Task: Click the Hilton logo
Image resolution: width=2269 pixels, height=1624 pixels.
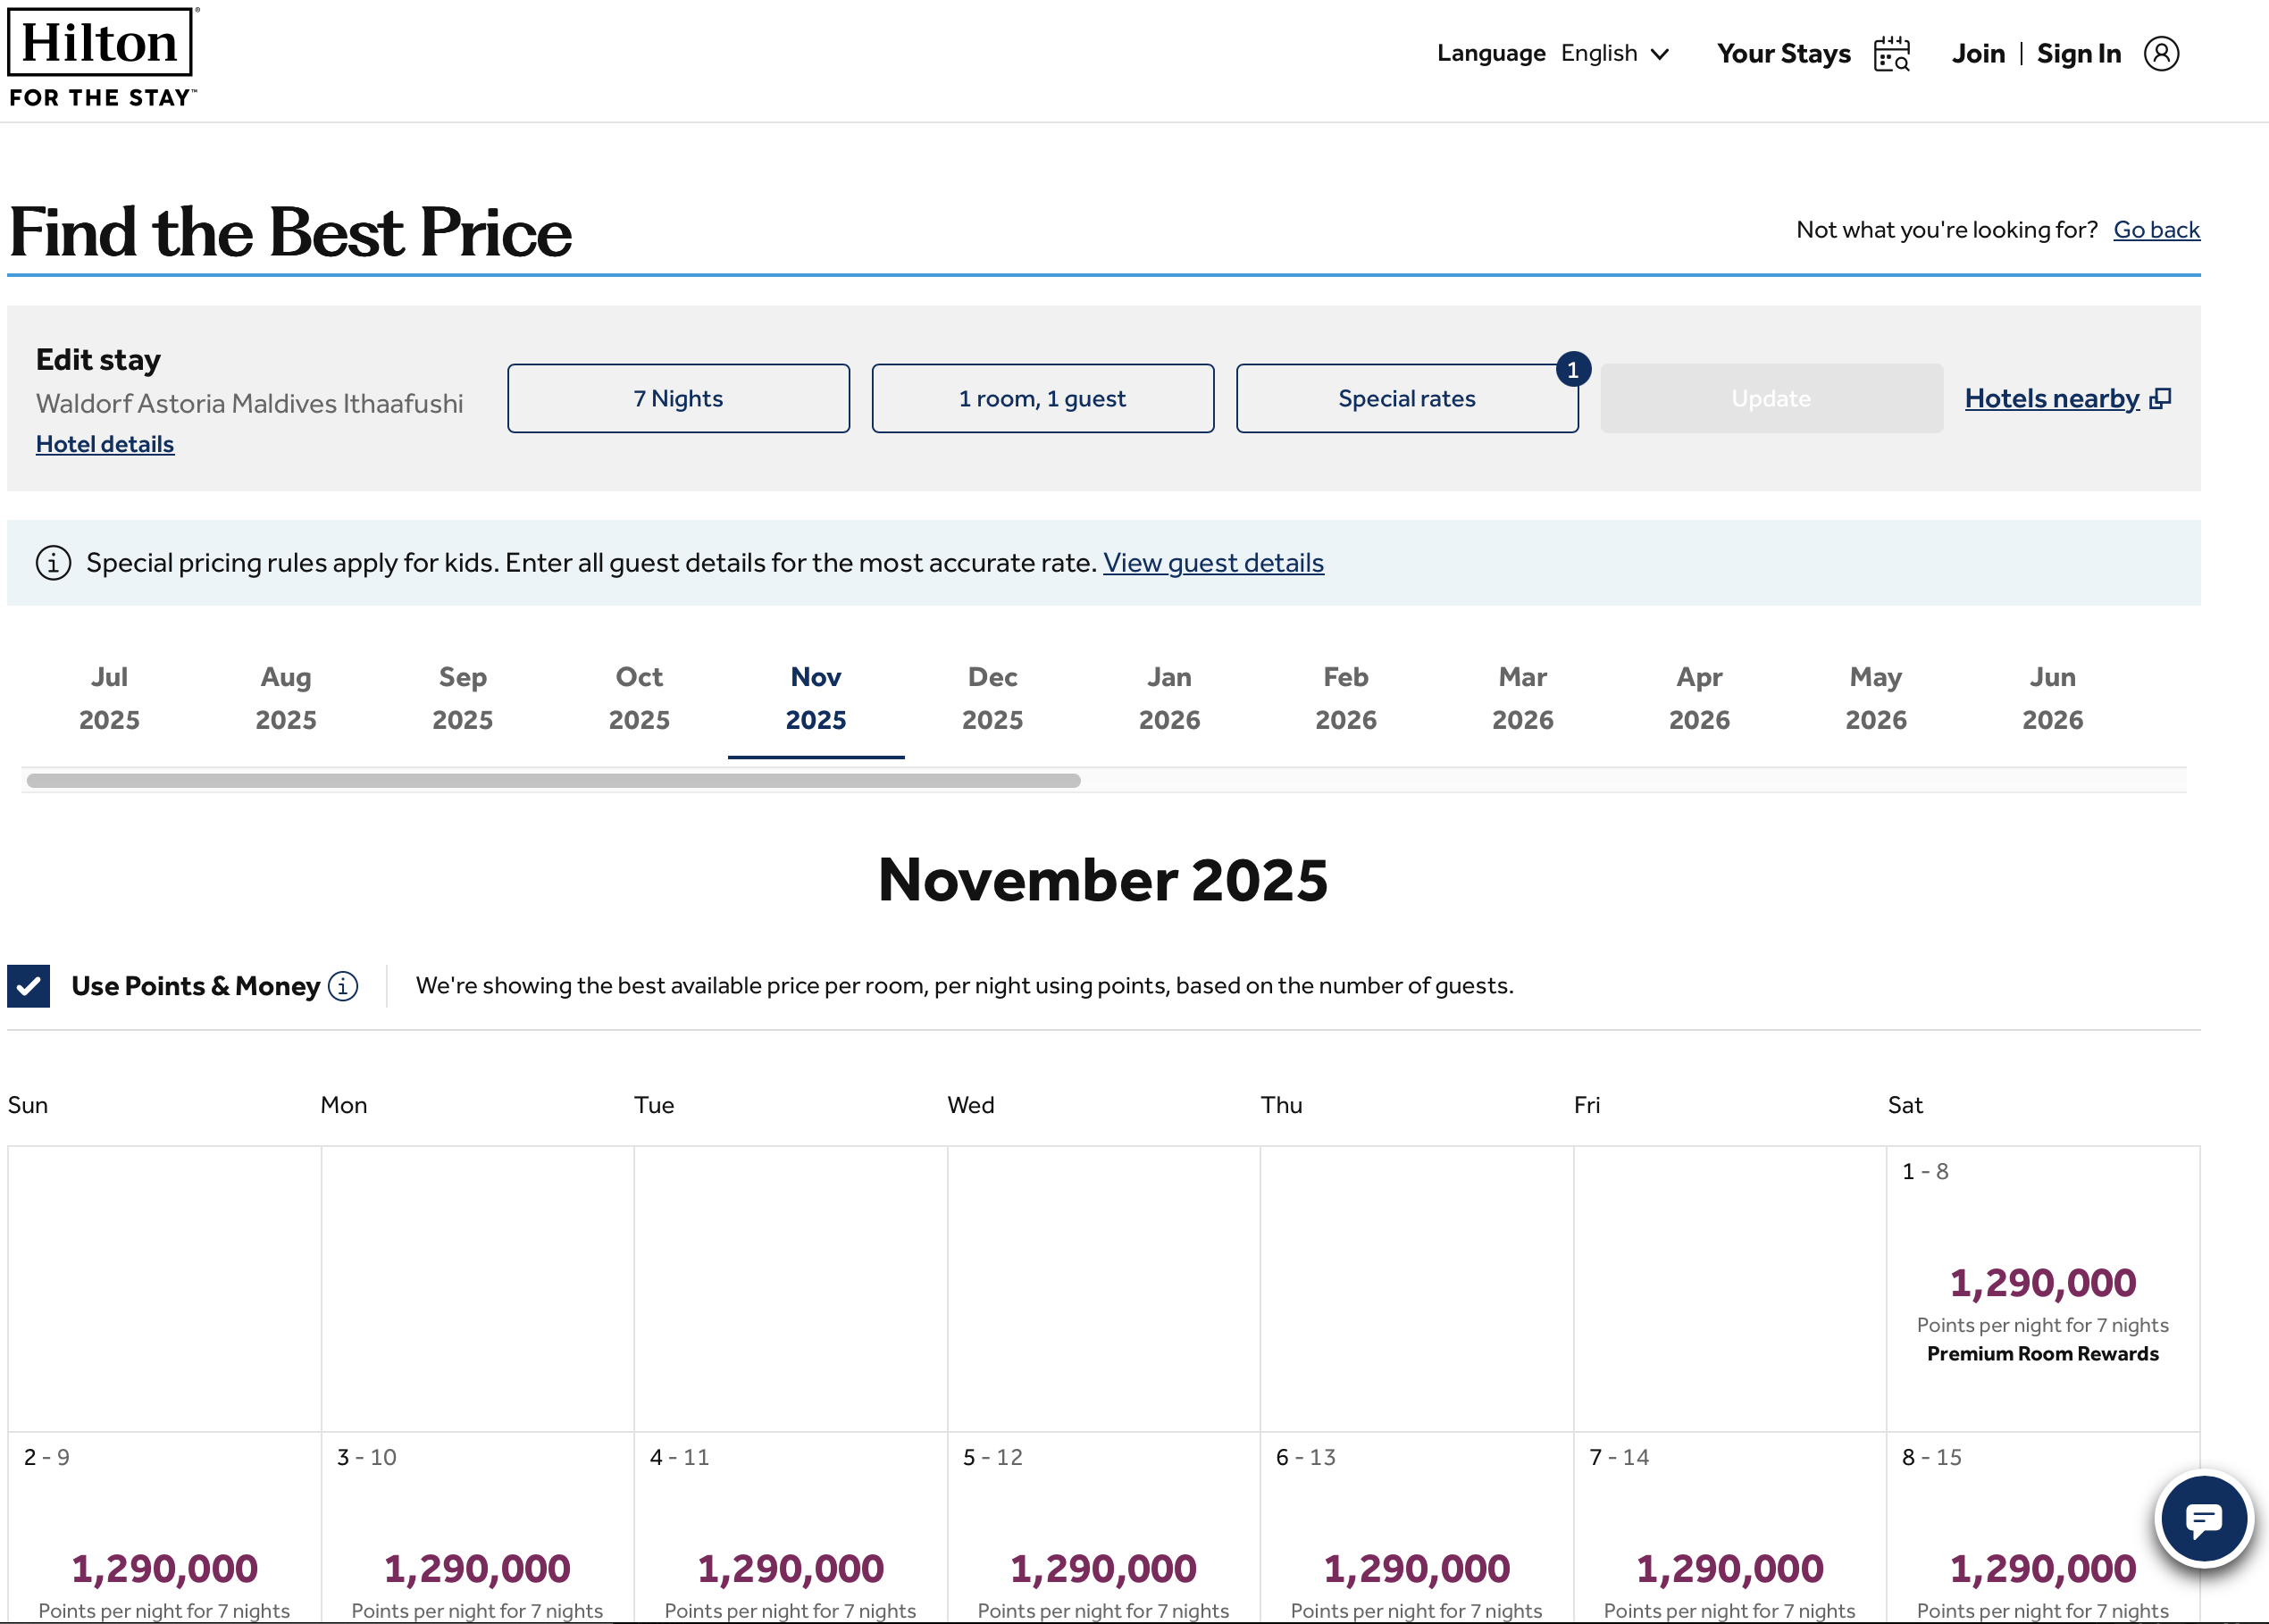Action: pos(102,57)
